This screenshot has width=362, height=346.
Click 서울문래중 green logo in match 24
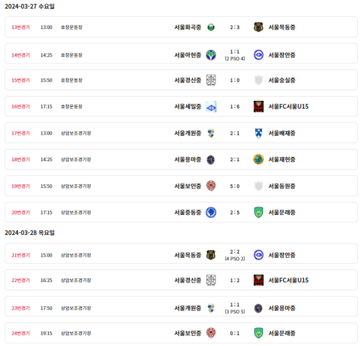(258, 333)
